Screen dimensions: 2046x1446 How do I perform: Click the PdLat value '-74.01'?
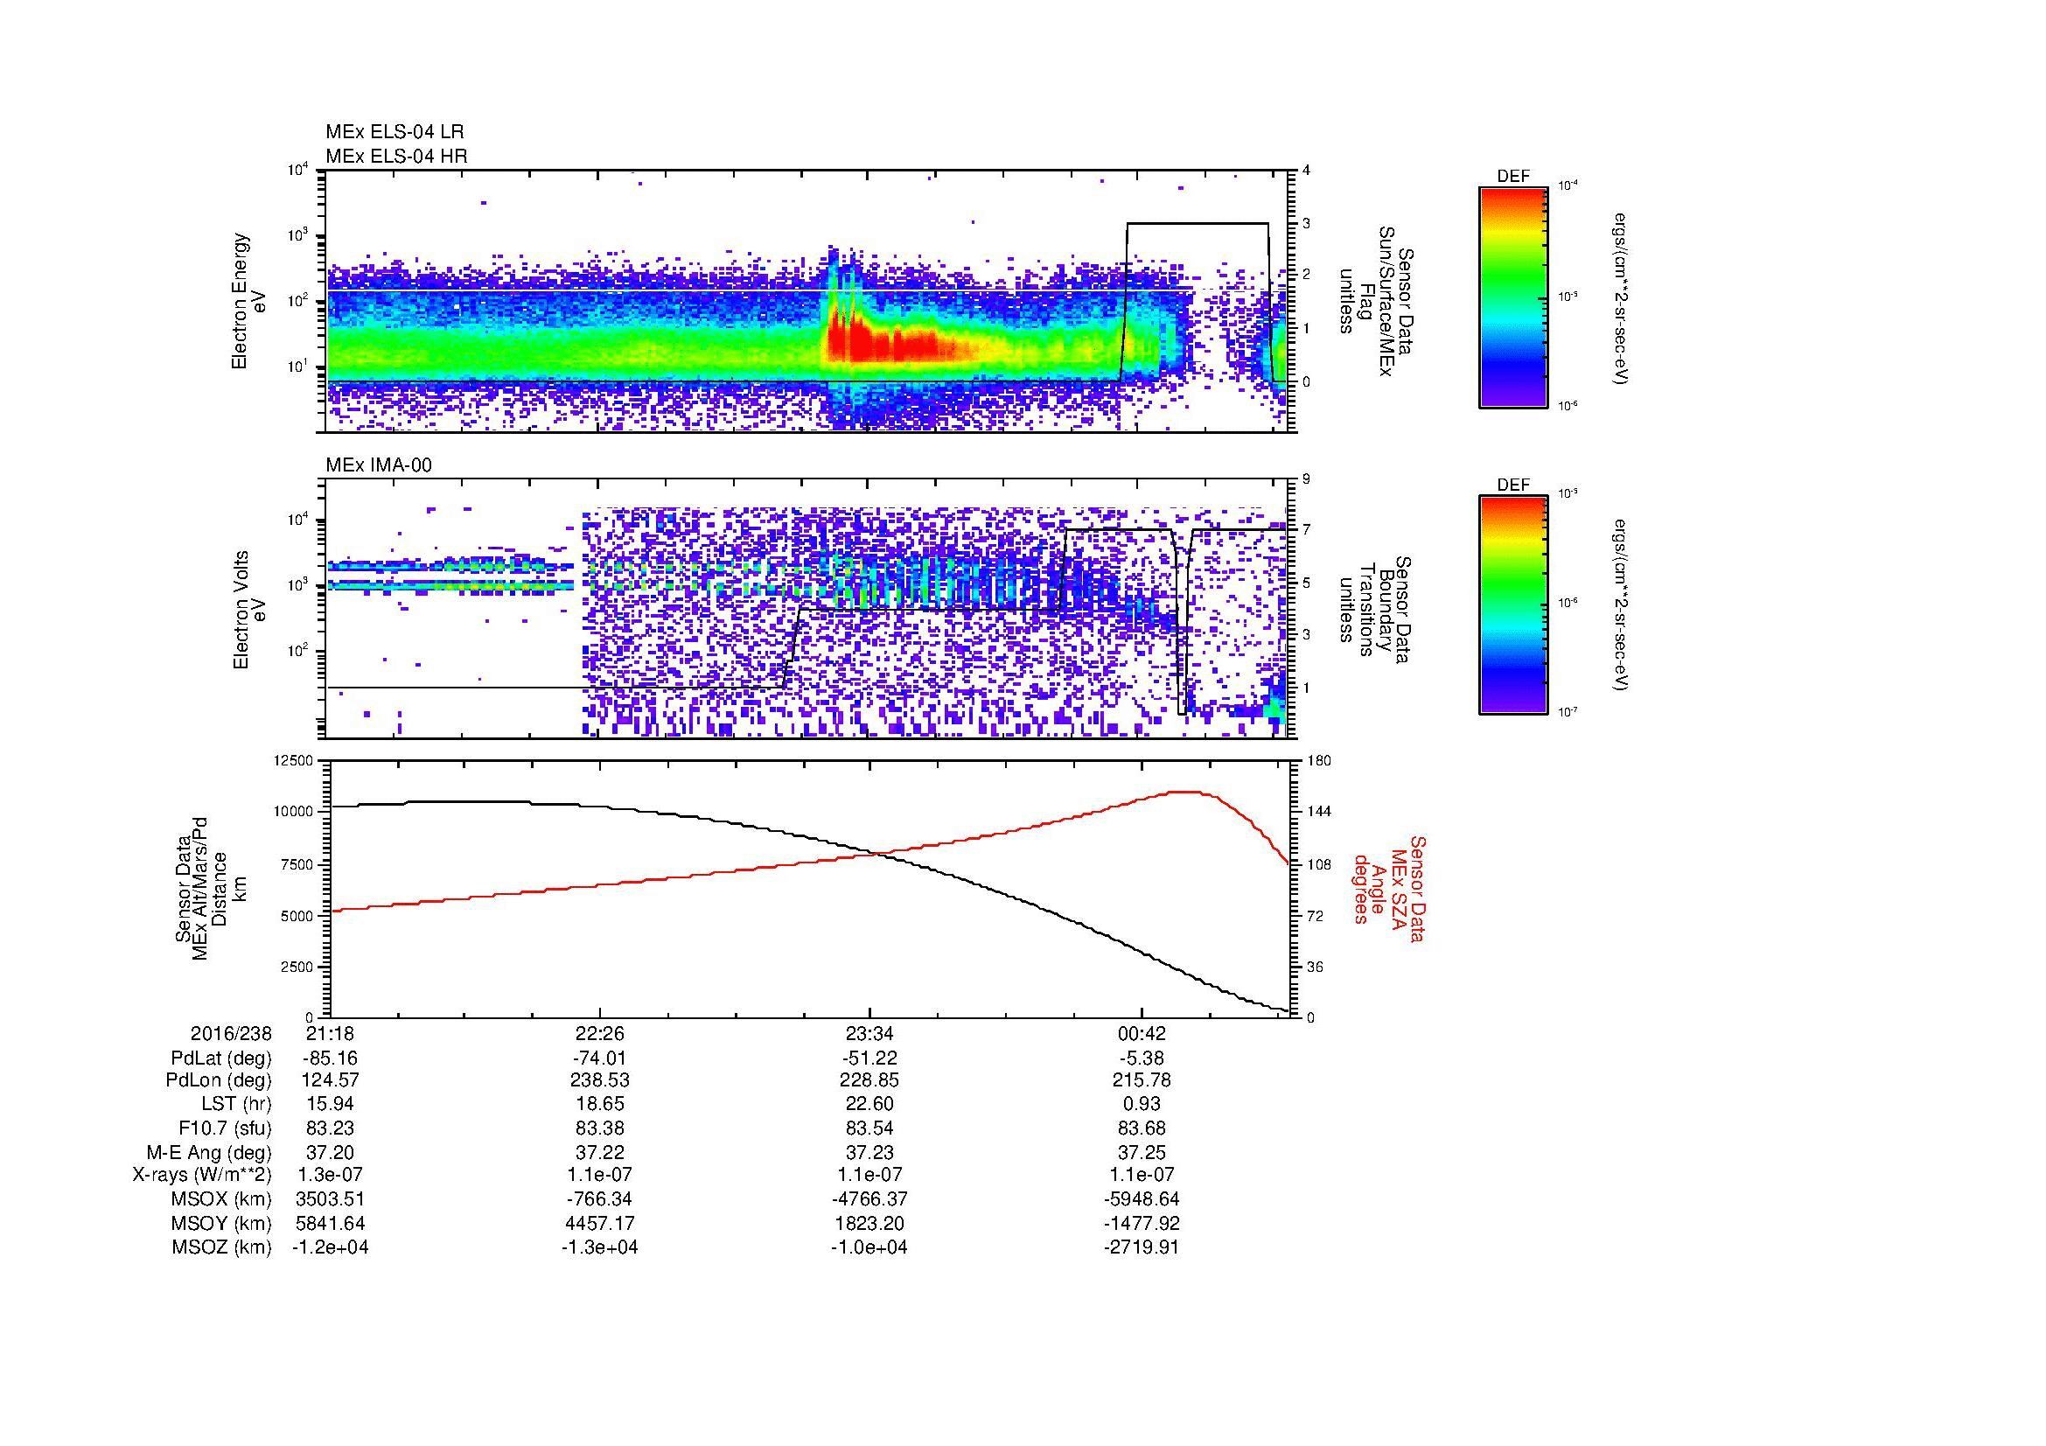click(600, 1058)
